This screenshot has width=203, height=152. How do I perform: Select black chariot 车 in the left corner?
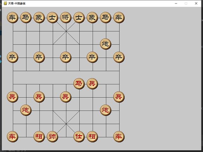13,18
